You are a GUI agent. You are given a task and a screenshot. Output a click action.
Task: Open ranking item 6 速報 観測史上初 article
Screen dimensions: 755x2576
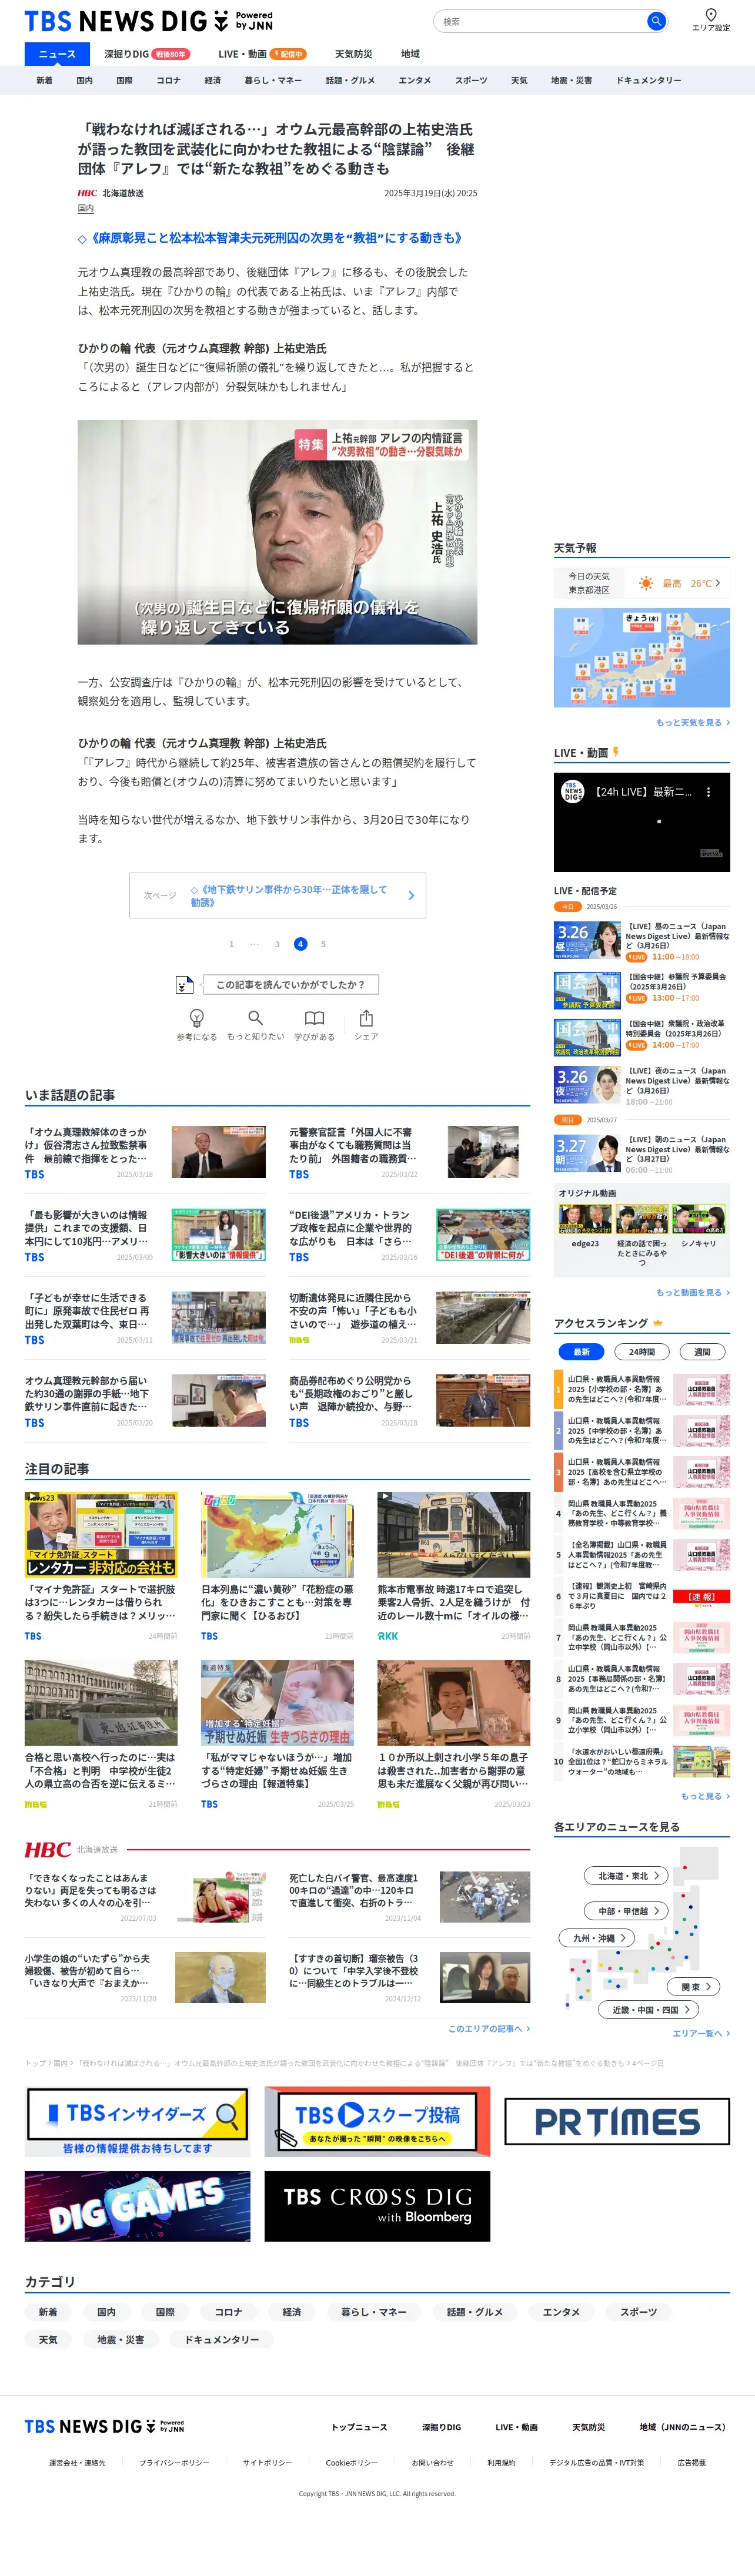(642, 1596)
